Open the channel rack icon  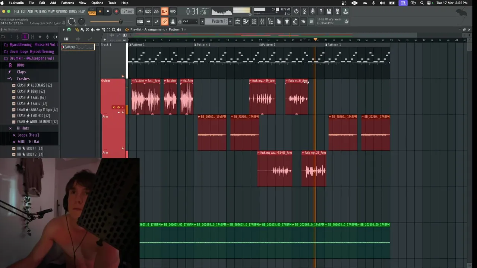click(254, 22)
